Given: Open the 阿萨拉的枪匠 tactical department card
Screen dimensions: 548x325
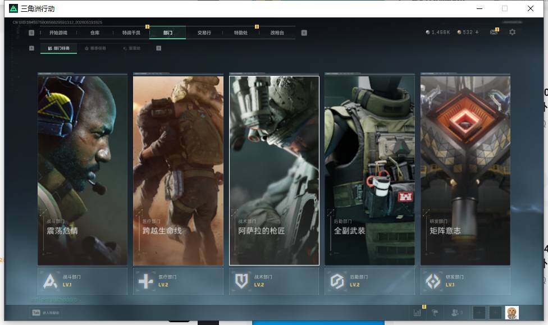Looking at the screenshot, I should tap(274, 171).
